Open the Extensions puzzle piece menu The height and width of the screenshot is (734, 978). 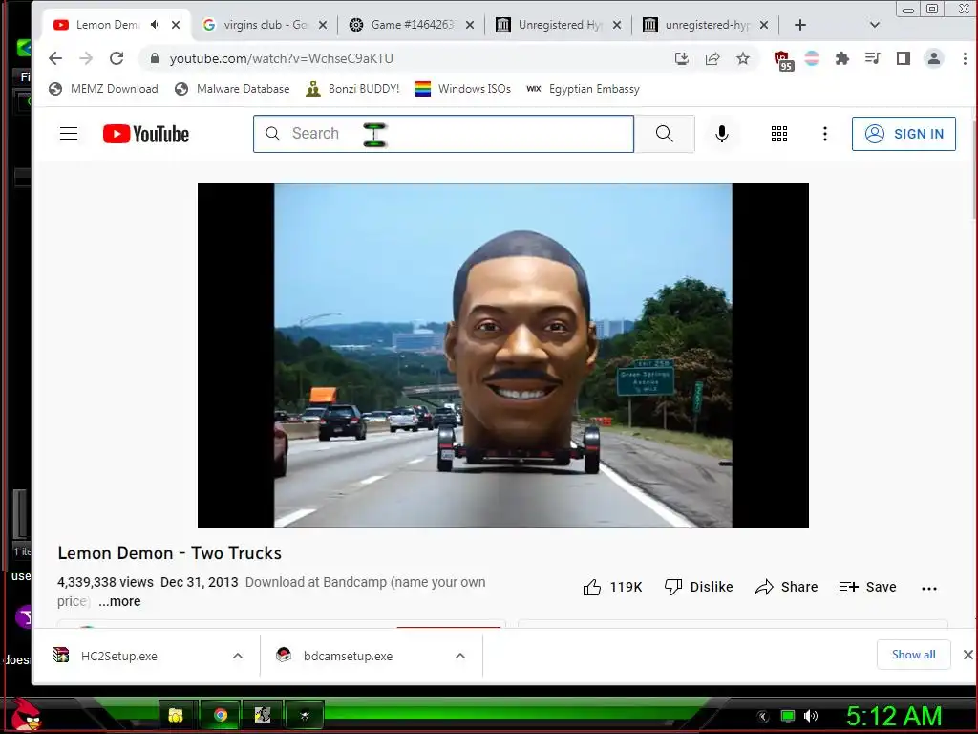coord(842,58)
